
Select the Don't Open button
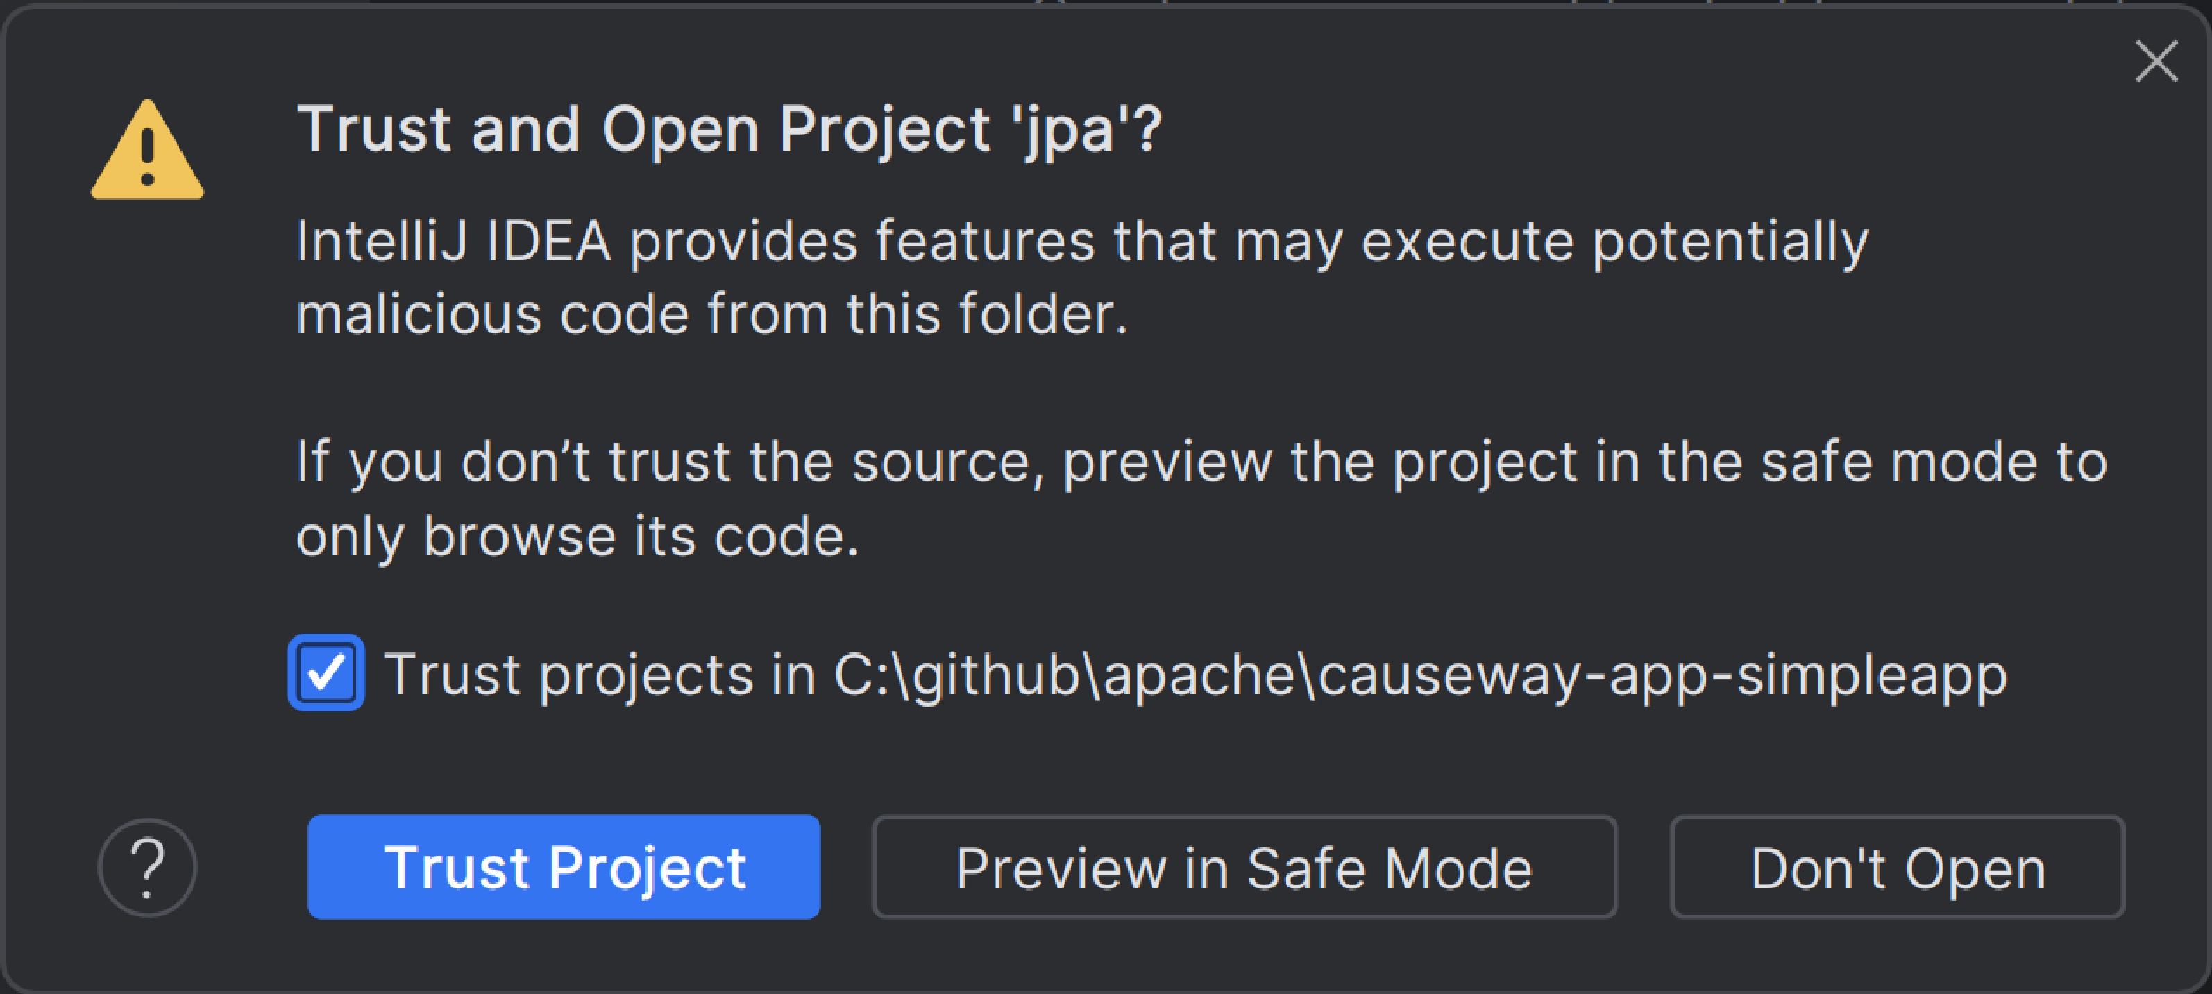coord(1897,868)
